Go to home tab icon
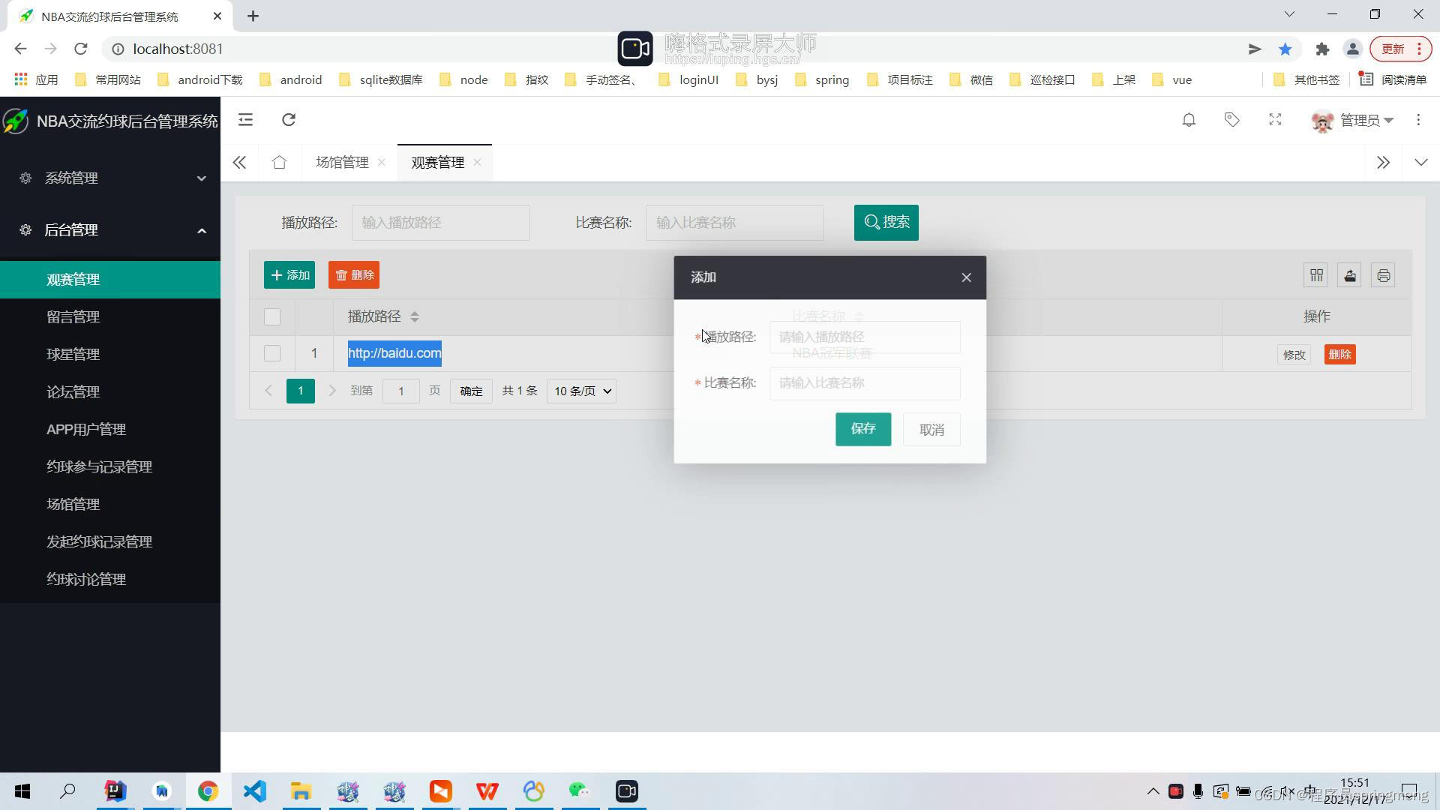 279,163
